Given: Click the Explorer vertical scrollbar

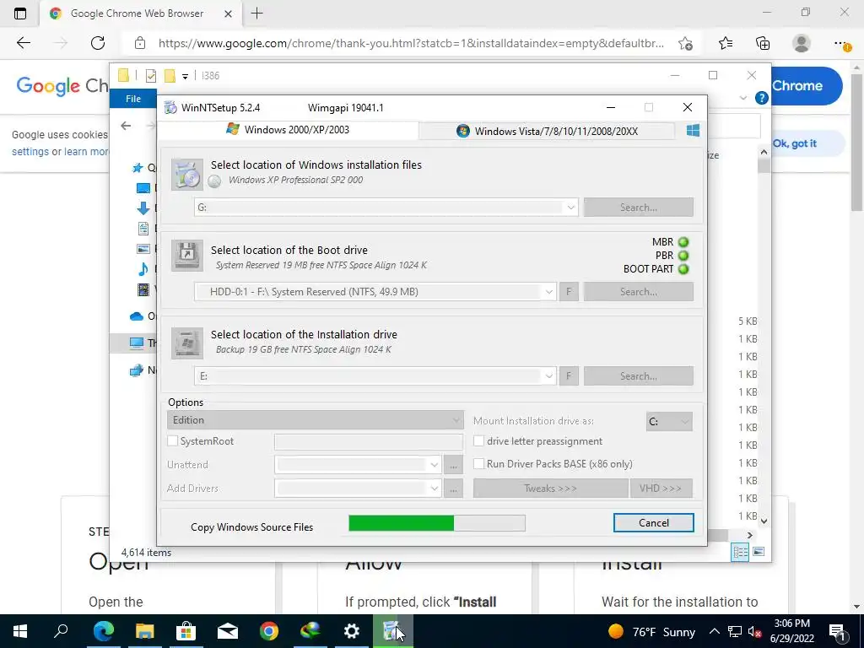Looking at the screenshot, I should (764, 336).
